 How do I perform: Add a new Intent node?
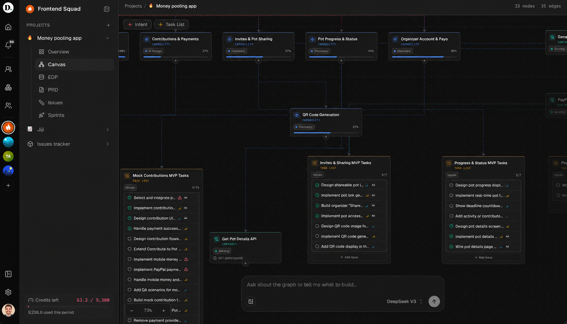137,24
